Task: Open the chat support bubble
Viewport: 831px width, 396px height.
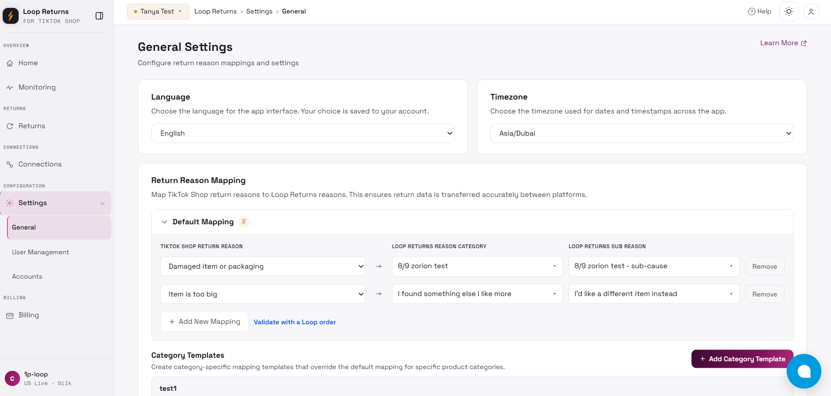Action: point(804,371)
